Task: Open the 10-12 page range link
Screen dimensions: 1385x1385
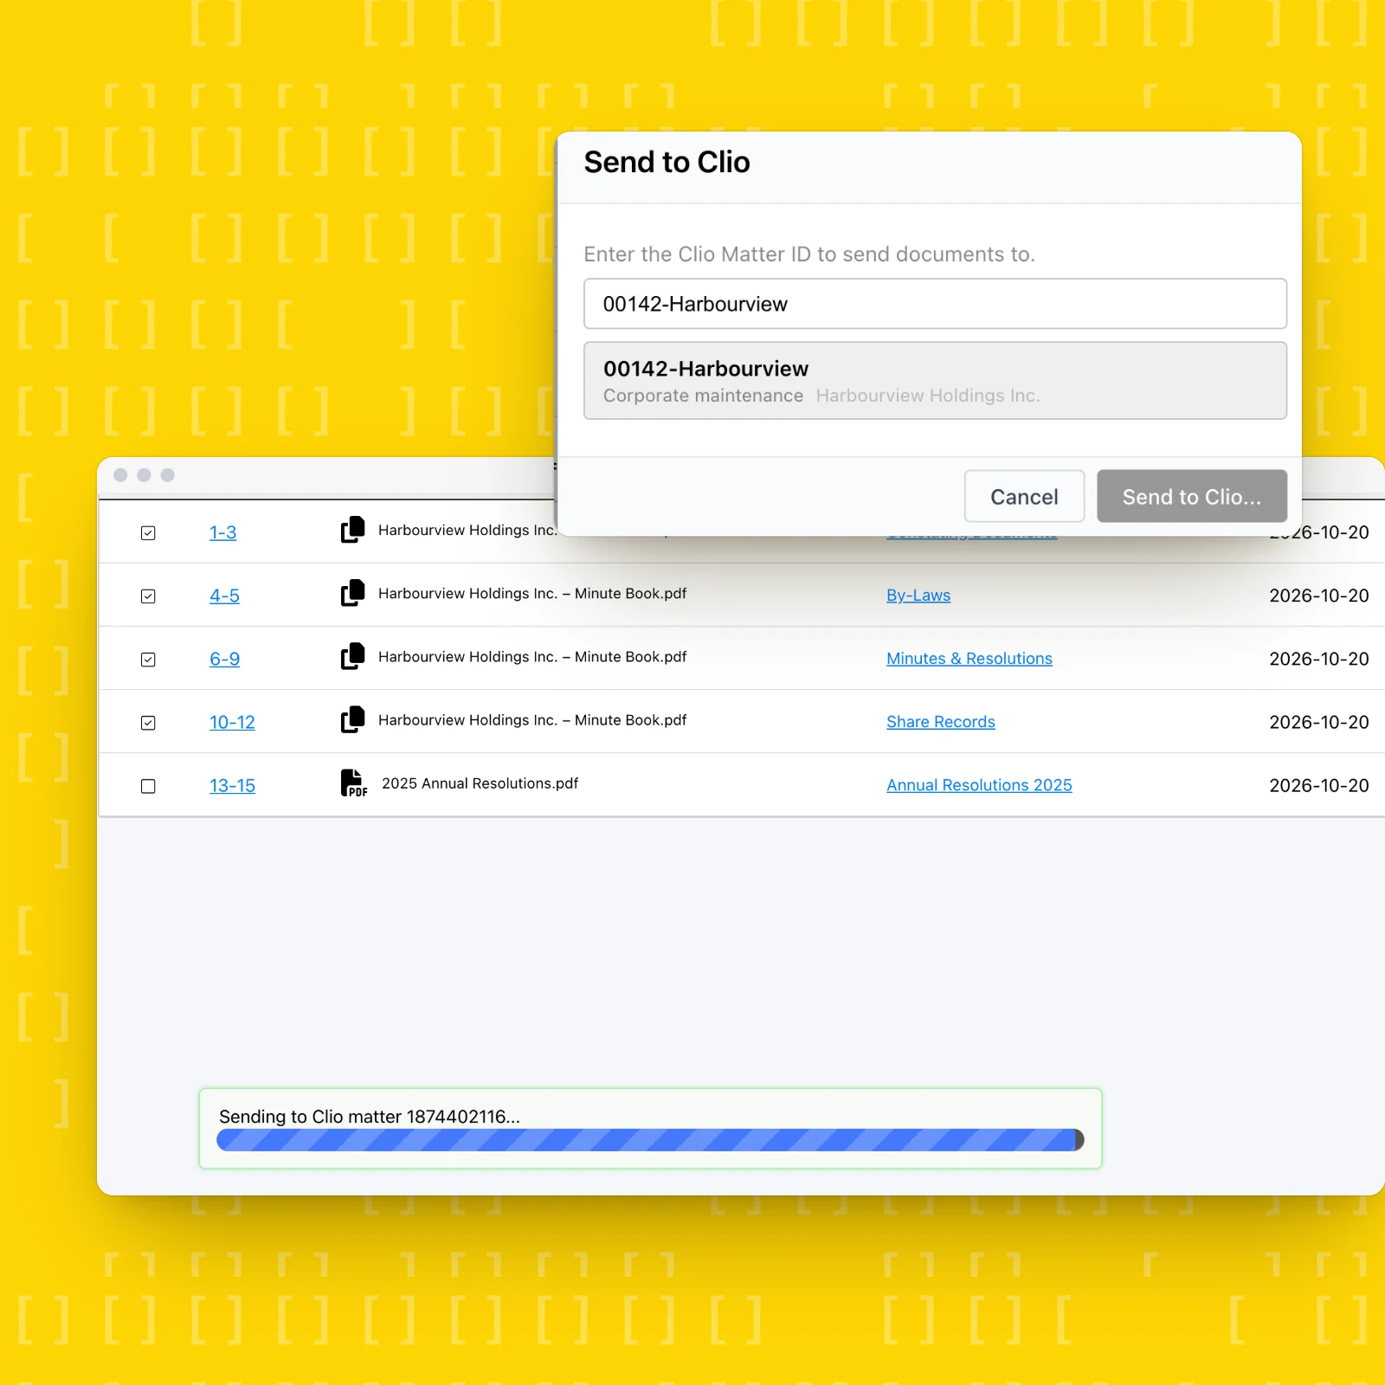Action: [x=232, y=722]
